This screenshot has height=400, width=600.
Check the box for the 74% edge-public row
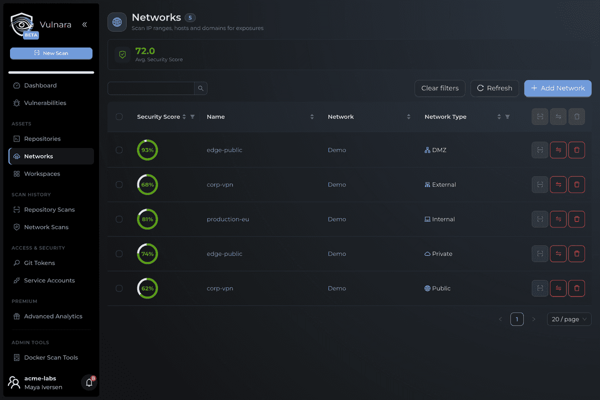(x=119, y=253)
